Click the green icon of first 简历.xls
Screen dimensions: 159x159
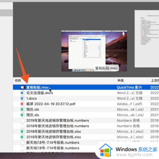coord(22,109)
